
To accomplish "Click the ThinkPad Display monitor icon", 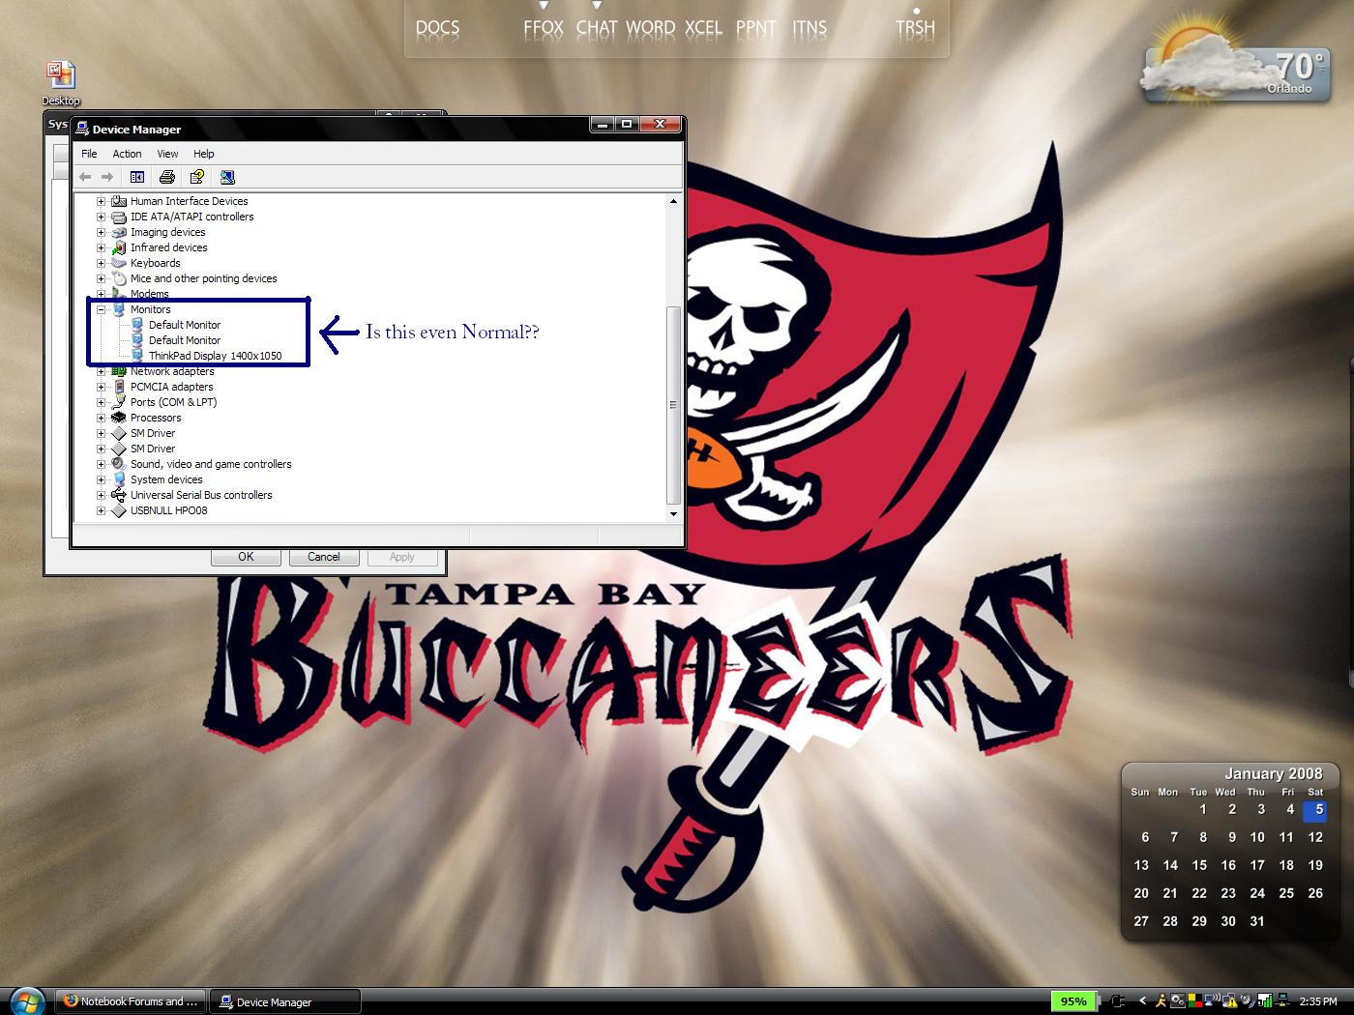I will click(137, 356).
